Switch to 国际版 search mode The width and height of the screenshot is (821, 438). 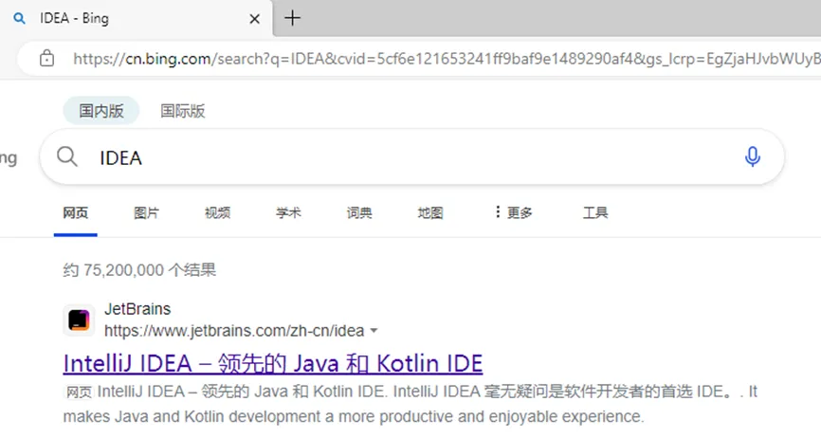(182, 111)
